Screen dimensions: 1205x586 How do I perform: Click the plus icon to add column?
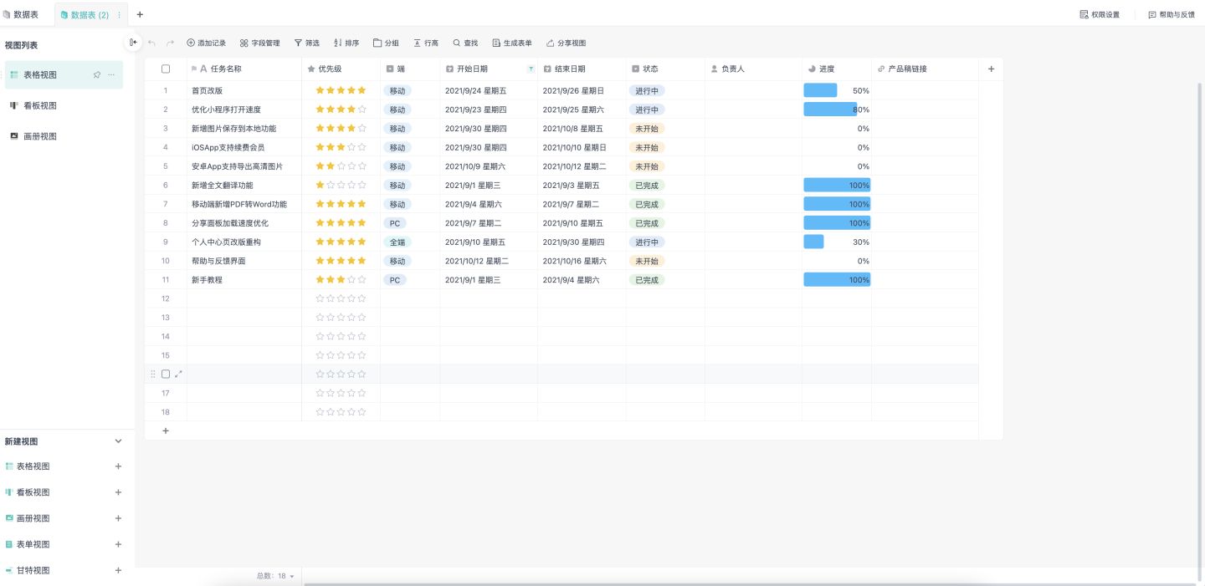tap(991, 69)
